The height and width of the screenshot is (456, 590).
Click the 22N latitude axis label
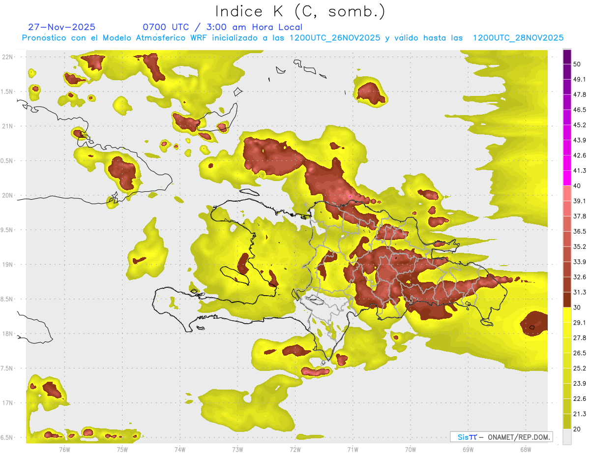point(7,57)
